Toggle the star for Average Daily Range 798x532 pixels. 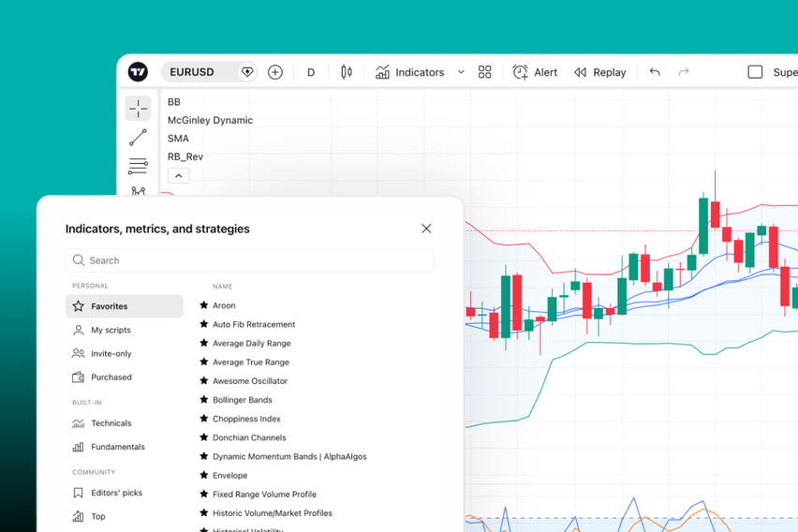tap(204, 343)
